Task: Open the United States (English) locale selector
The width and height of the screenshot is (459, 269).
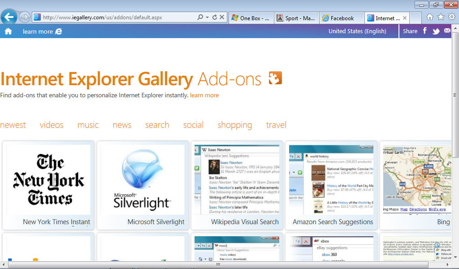Action: pos(357,31)
